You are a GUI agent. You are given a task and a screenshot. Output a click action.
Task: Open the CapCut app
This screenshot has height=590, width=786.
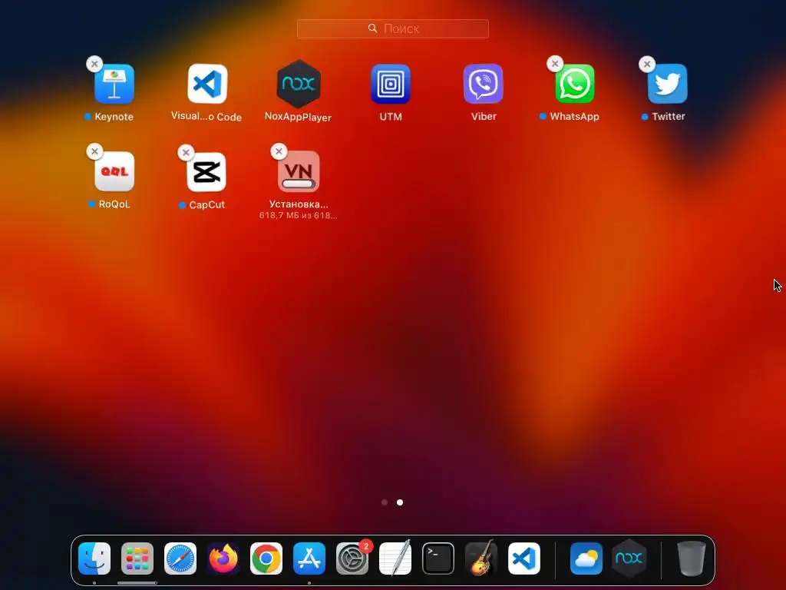pos(206,172)
